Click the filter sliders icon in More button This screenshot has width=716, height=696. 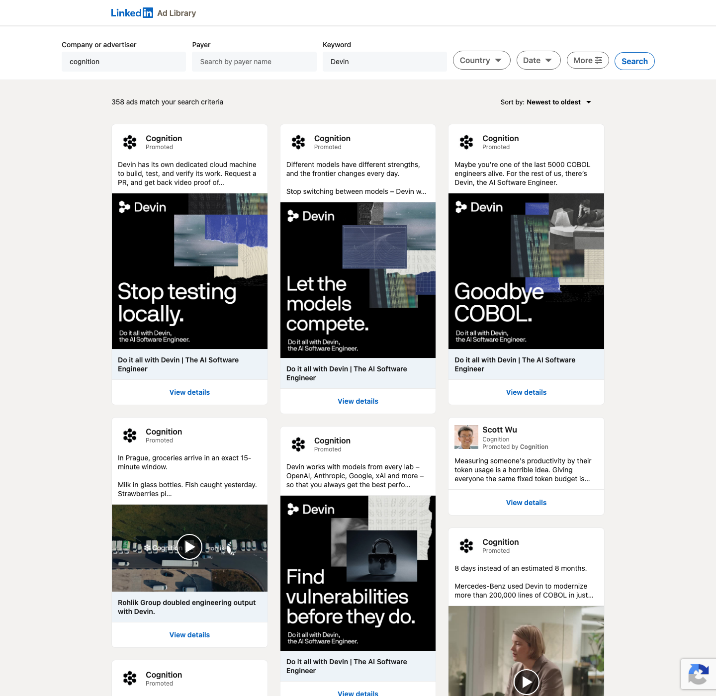(599, 60)
